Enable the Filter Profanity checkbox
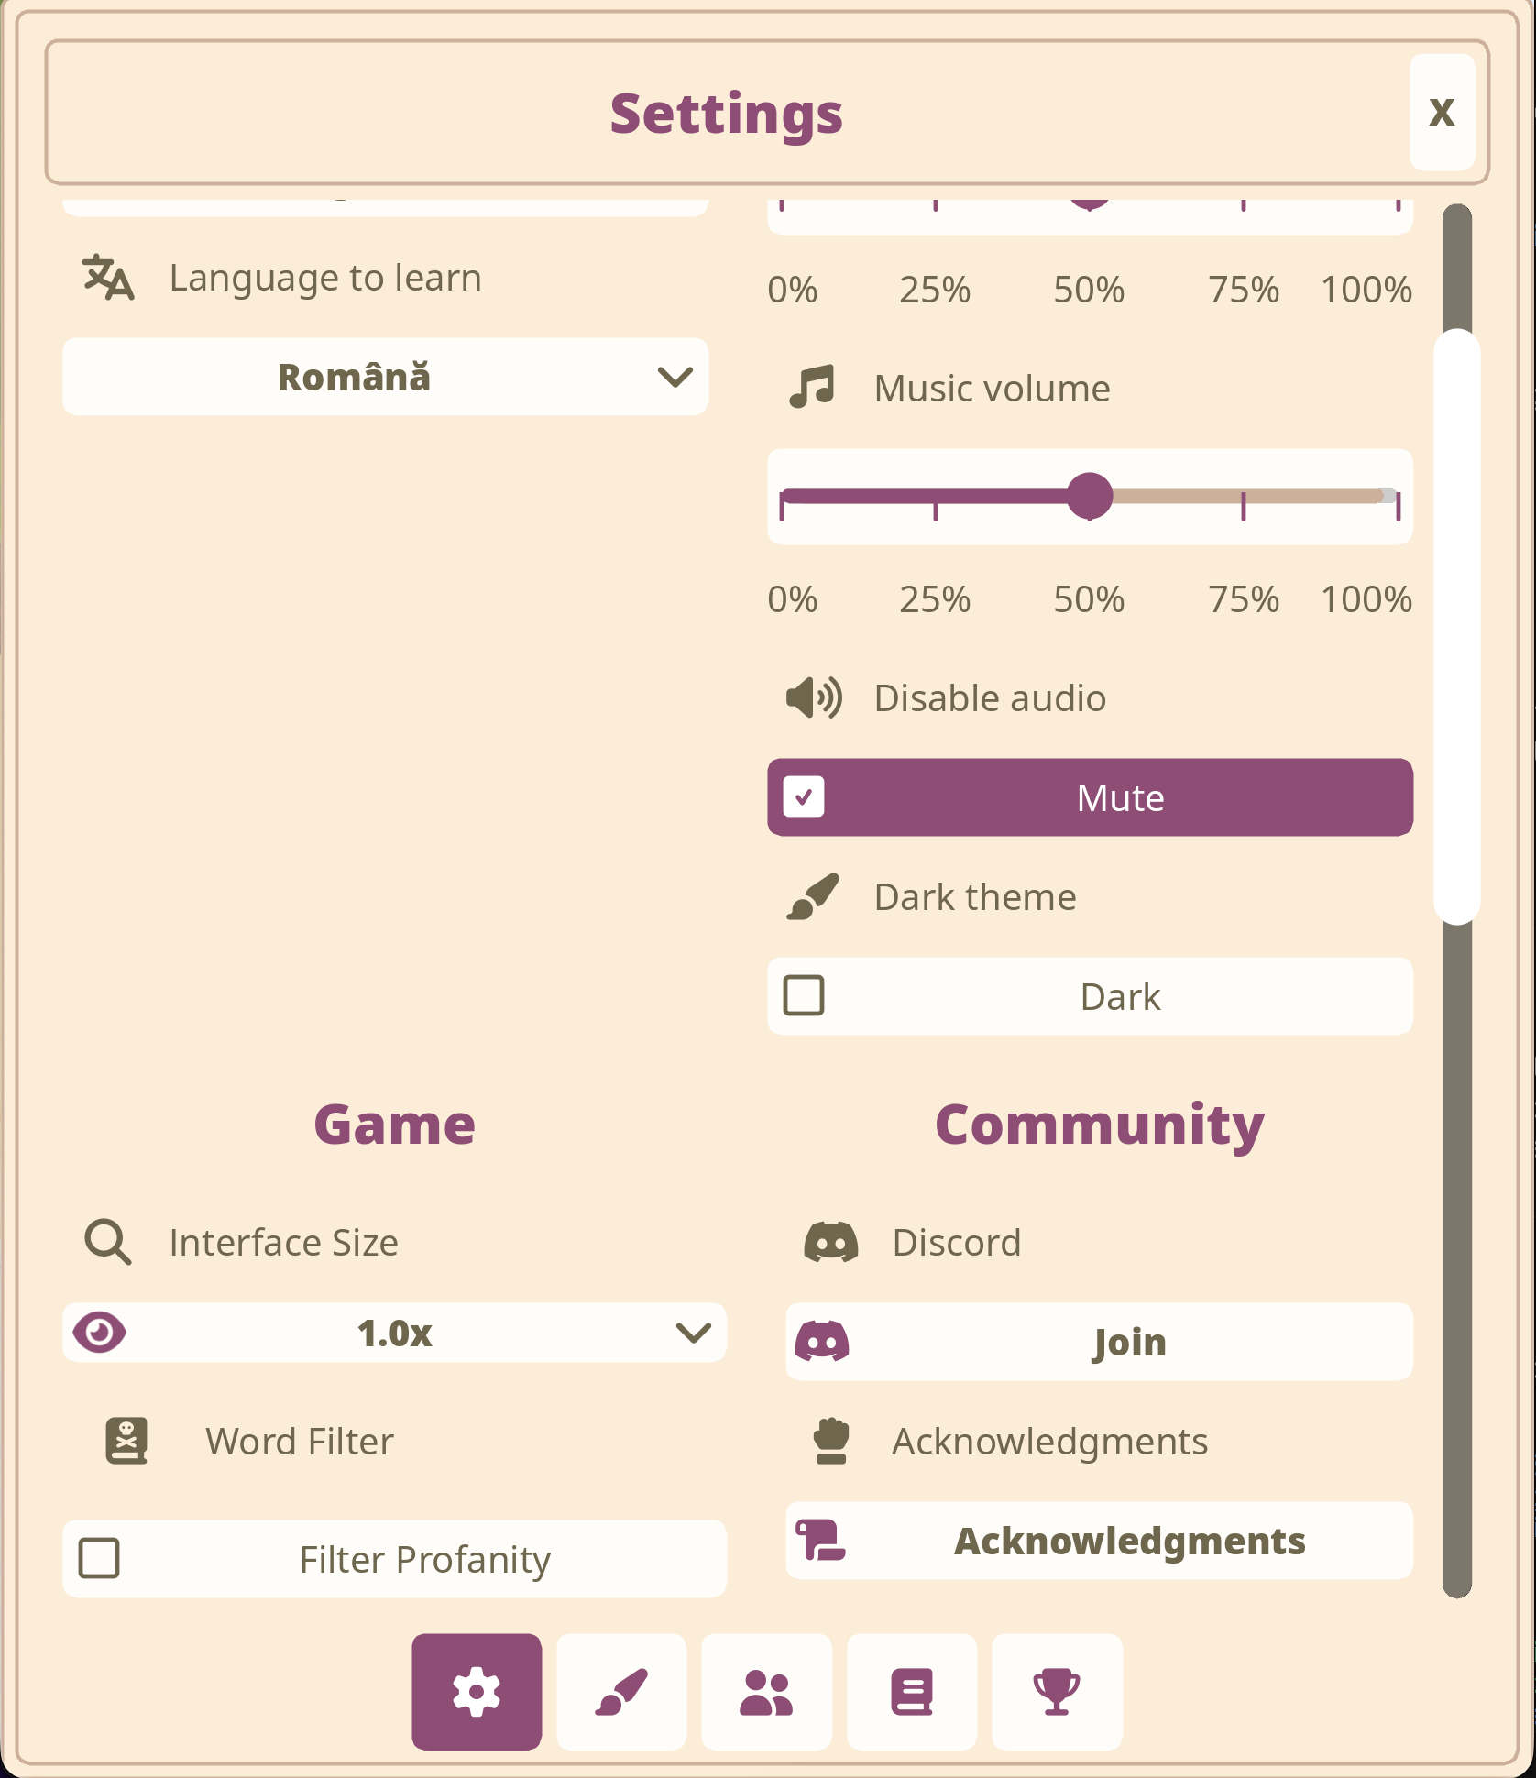 (99, 1559)
